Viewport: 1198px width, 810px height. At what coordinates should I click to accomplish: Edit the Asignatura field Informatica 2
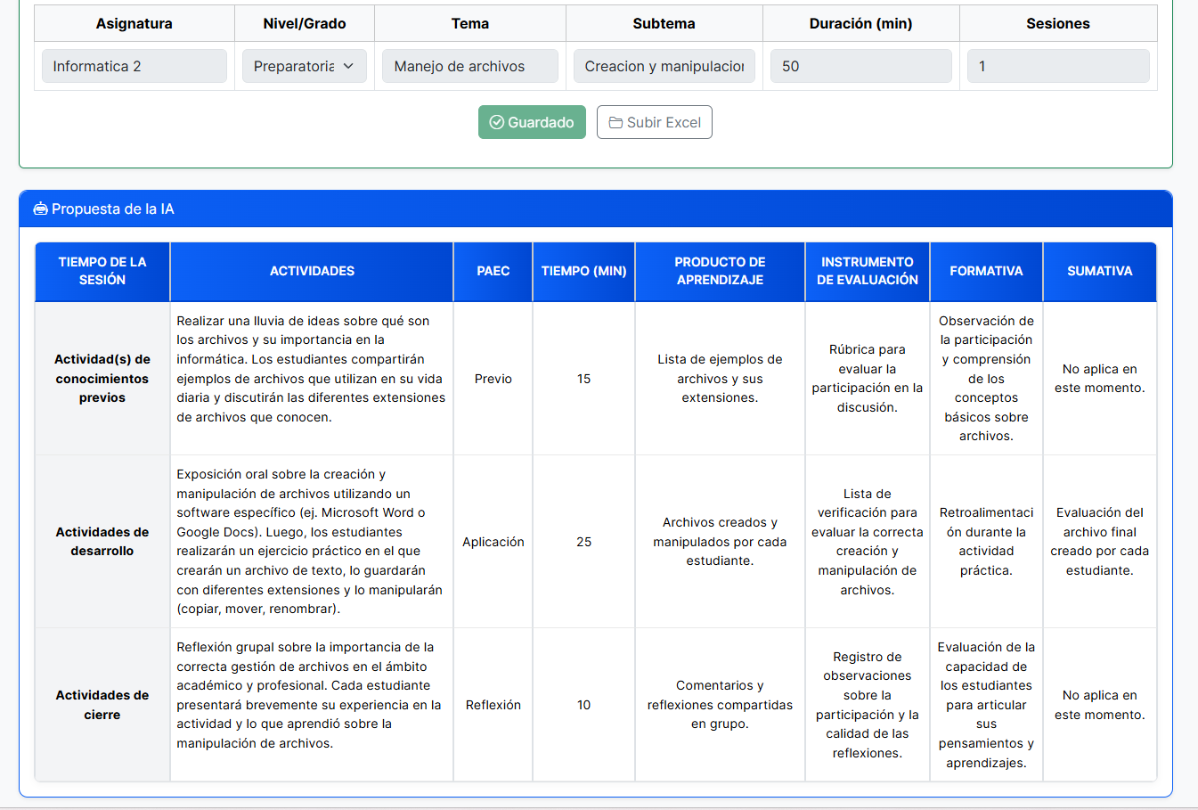[134, 67]
